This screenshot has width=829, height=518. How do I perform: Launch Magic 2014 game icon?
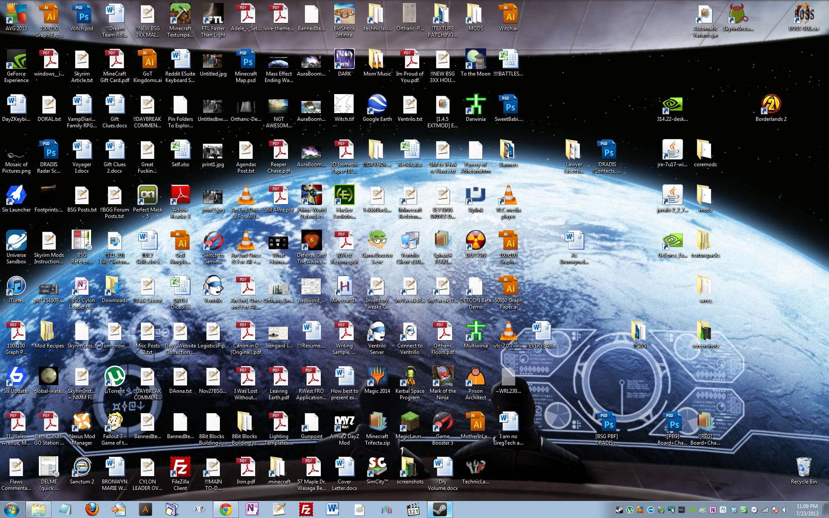pos(377,380)
